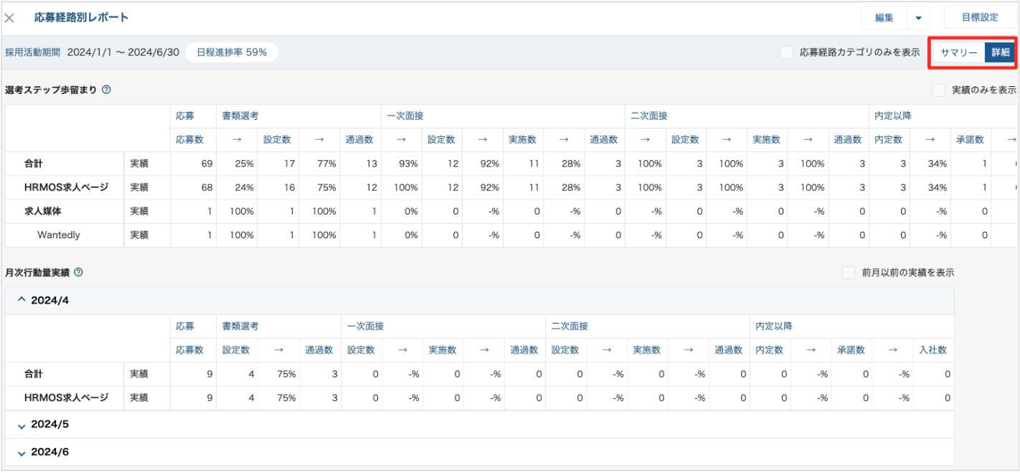Open the dropdown arrow beside 編集
This screenshot has width=1020, height=473.
pos(918,18)
